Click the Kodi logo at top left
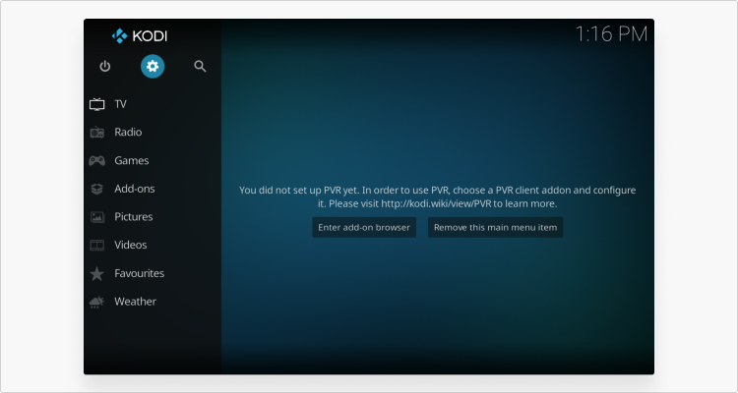Image resolution: width=738 pixels, height=393 pixels. [140, 36]
